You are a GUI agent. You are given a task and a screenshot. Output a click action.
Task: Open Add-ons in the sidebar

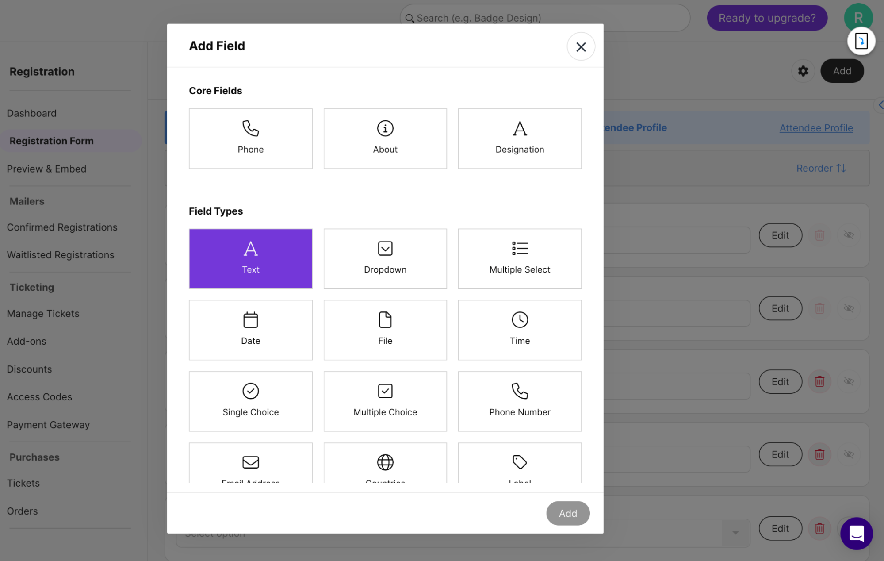[27, 341]
